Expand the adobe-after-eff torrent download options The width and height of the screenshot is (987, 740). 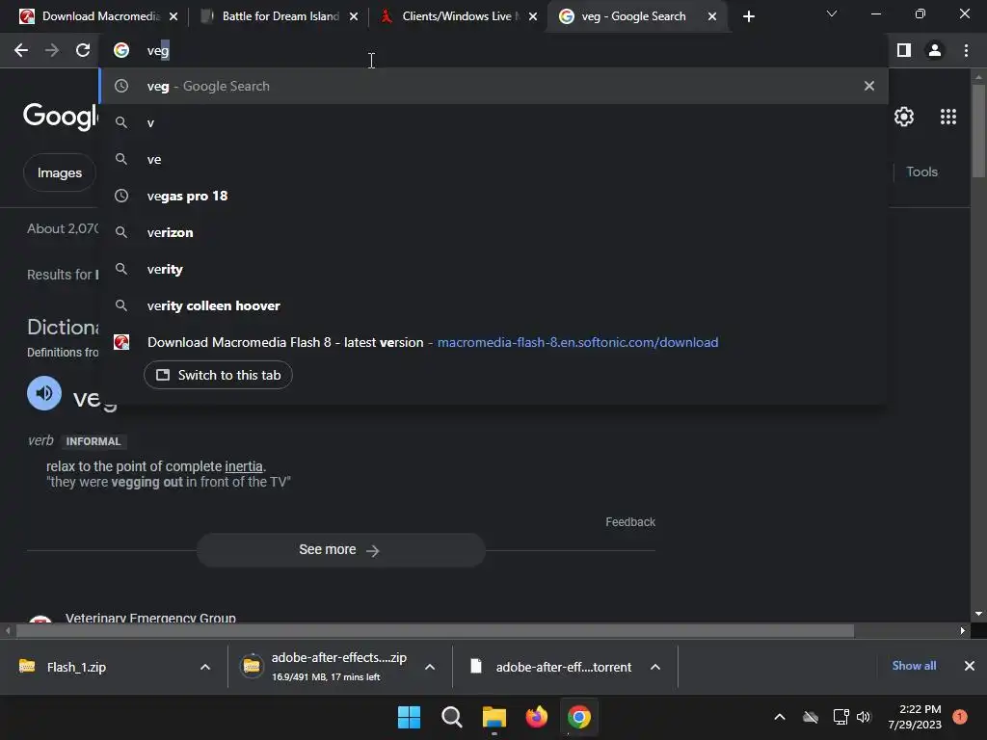[x=655, y=667]
